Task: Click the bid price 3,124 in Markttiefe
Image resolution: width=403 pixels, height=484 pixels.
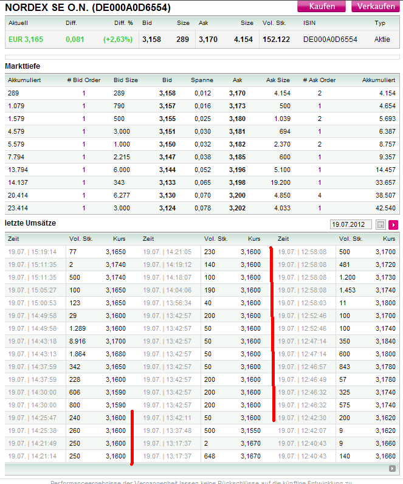Action: 167,209
